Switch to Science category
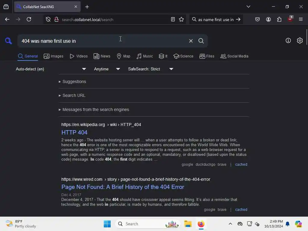The width and height of the screenshot is (308, 231). (183, 56)
